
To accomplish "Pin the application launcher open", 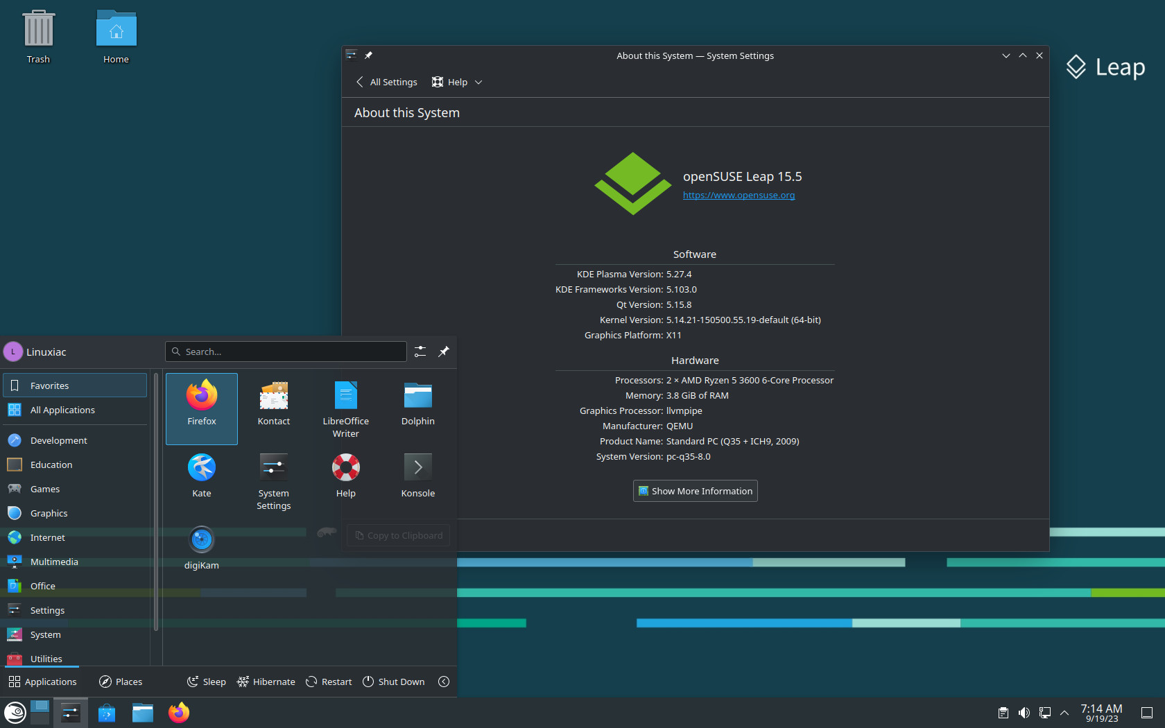I will click(x=444, y=352).
